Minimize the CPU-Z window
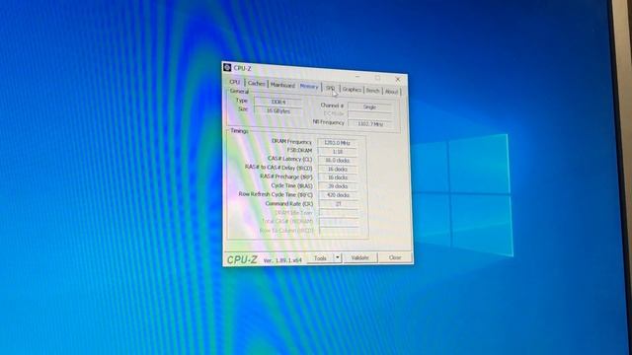Image resolution: width=632 pixels, height=355 pixels. [x=357, y=77]
